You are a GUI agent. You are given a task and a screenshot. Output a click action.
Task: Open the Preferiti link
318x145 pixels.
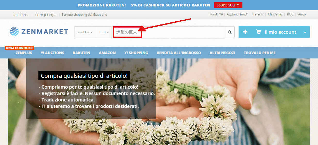click(257, 14)
